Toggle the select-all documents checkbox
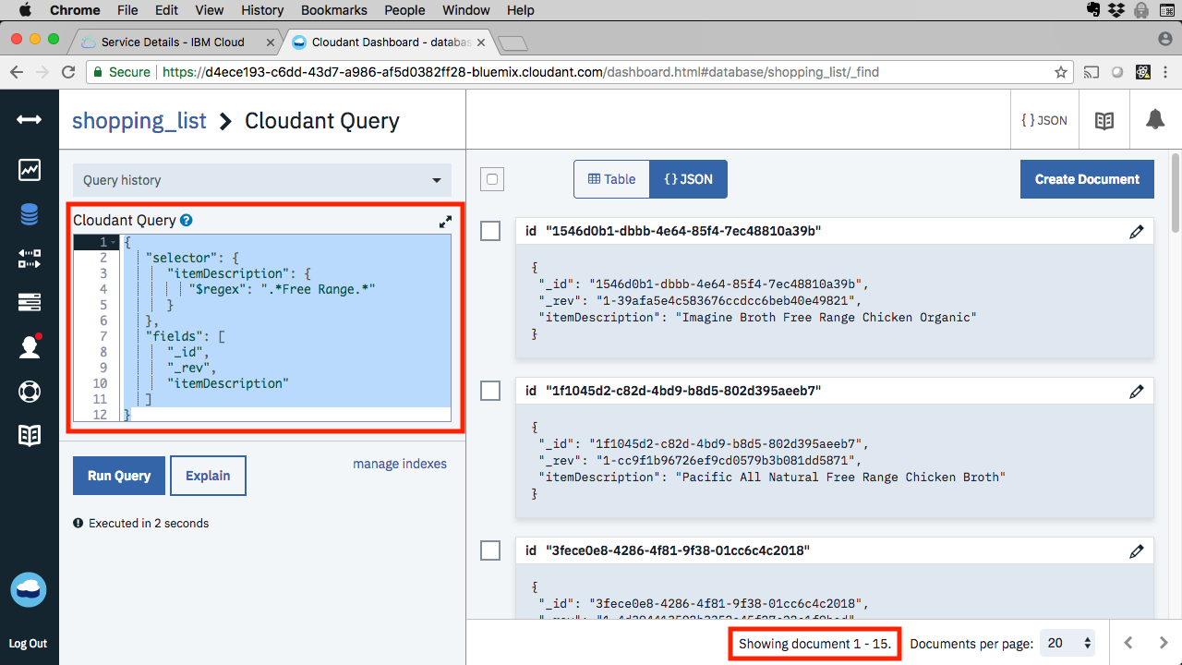 [492, 180]
